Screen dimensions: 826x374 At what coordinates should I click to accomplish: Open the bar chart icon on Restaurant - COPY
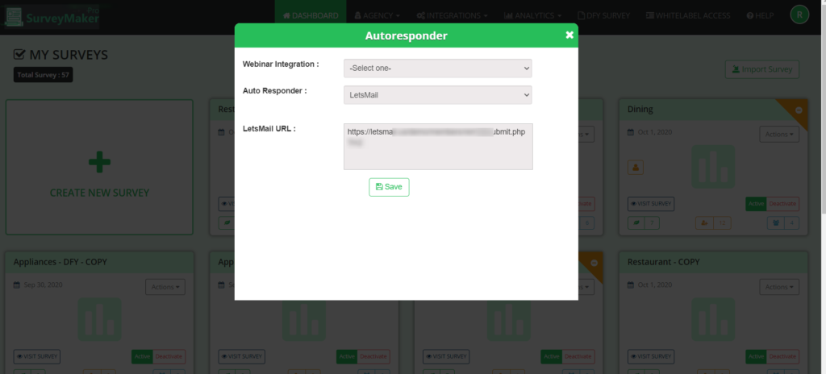(713, 319)
